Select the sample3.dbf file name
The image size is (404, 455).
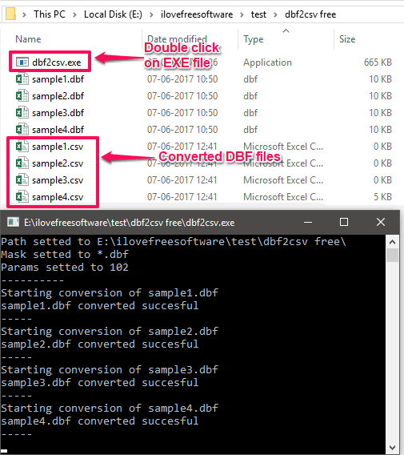(x=58, y=113)
